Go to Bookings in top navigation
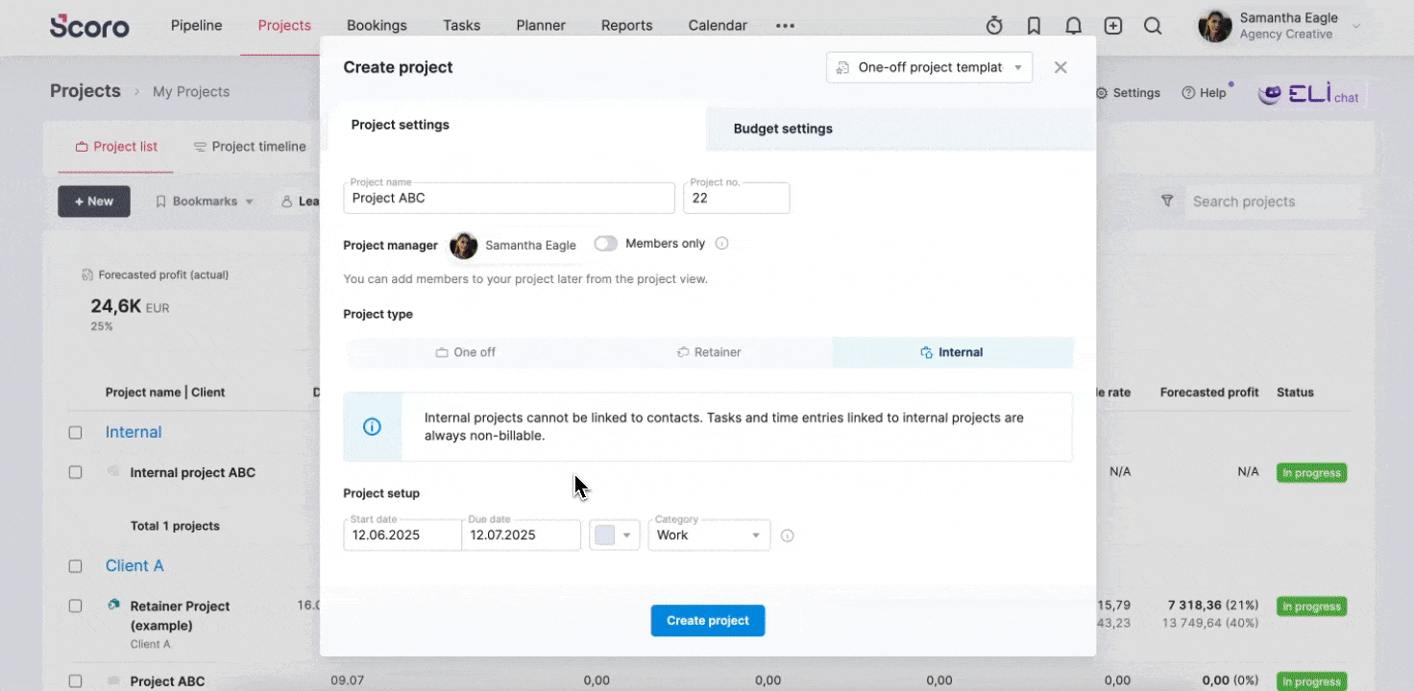This screenshot has width=1414, height=691. click(377, 26)
